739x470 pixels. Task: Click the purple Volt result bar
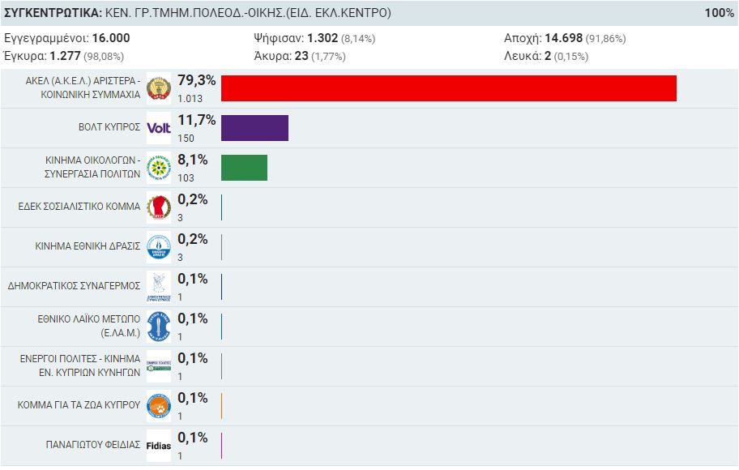tap(254, 128)
